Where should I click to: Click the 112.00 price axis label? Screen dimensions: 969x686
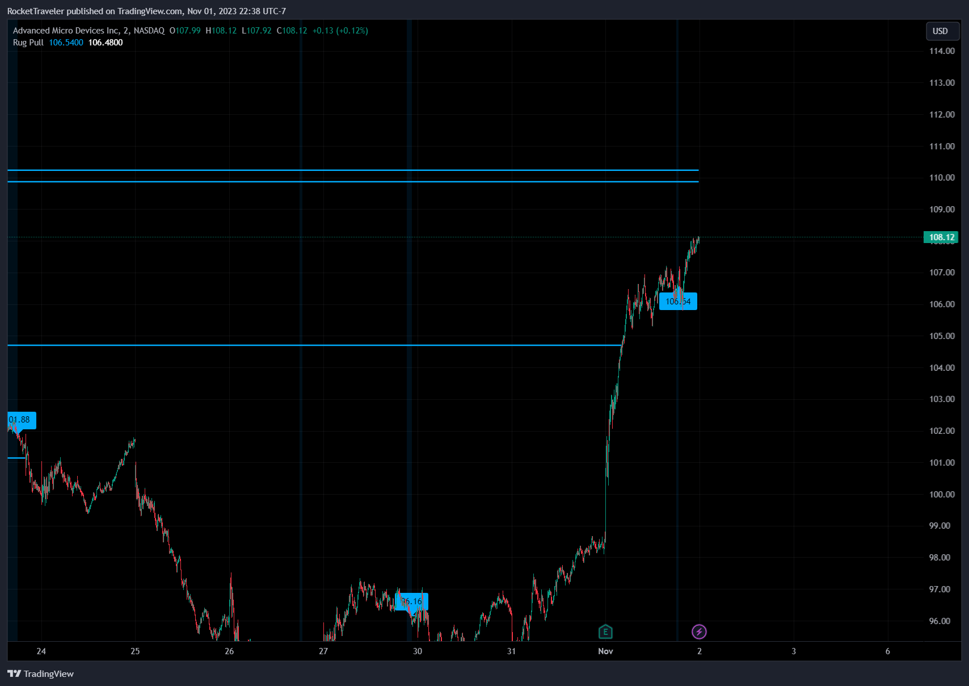coord(942,115)
